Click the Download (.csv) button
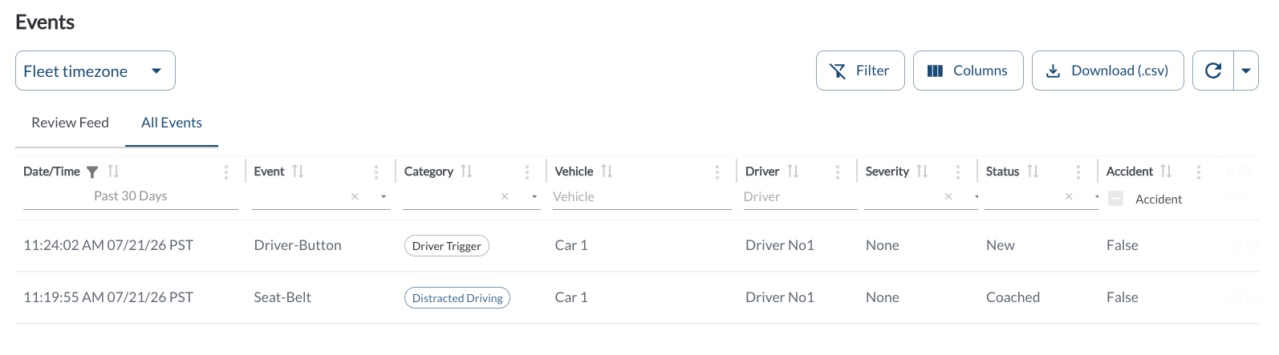Screen dimensions: 1279x355 pos(1107,71)
